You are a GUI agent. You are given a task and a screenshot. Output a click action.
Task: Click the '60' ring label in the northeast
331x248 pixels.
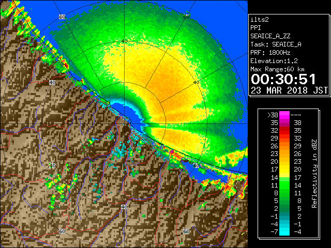click(x=186, y=17)
